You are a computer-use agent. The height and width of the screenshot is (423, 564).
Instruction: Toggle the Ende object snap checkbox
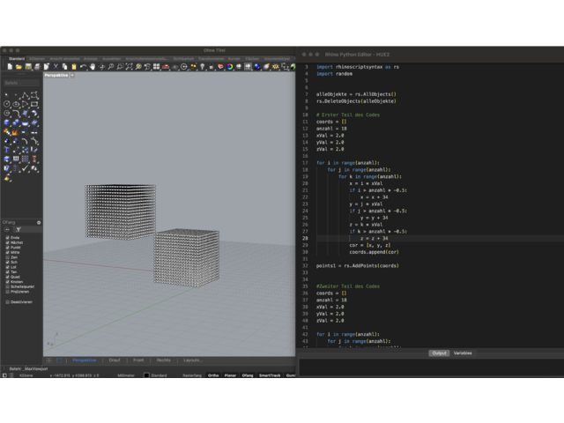(x=8, y=238)
